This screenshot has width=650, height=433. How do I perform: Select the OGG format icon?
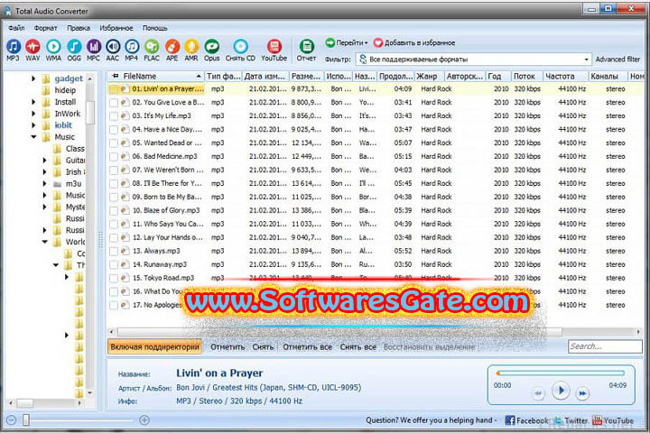coord(74,50)
